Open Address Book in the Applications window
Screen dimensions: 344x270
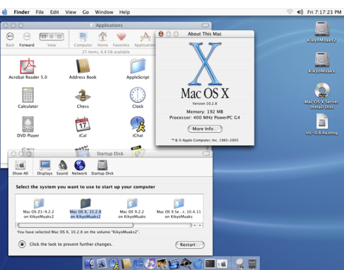point(83,66)
